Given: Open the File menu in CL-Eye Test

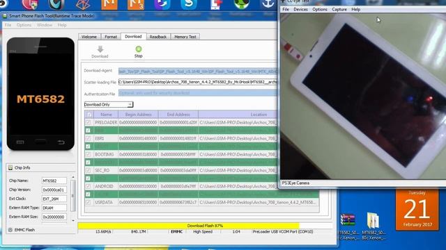Looking at the screenshot, I should [x=286, y=9].
